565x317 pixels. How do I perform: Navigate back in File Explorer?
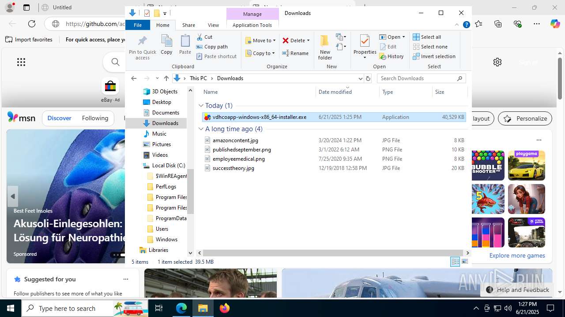coord(134,78)
